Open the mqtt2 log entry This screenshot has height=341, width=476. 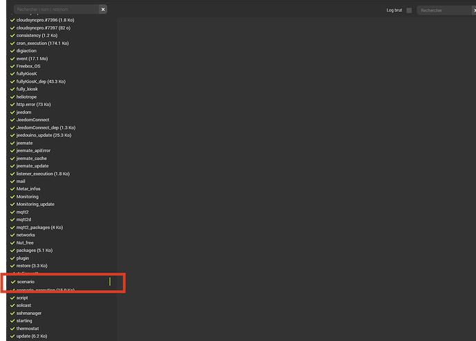pos(23,212)
